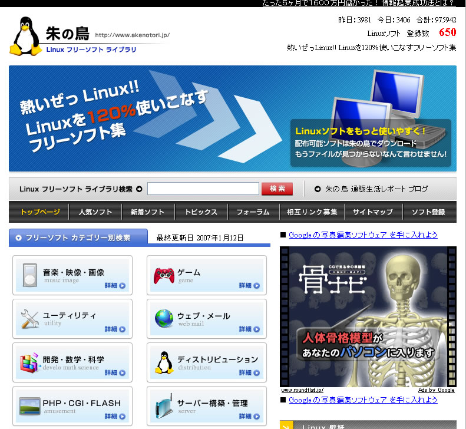
Task: Click the picture icon for PHP・CGI・FLASH
Action: click(29, 406)
